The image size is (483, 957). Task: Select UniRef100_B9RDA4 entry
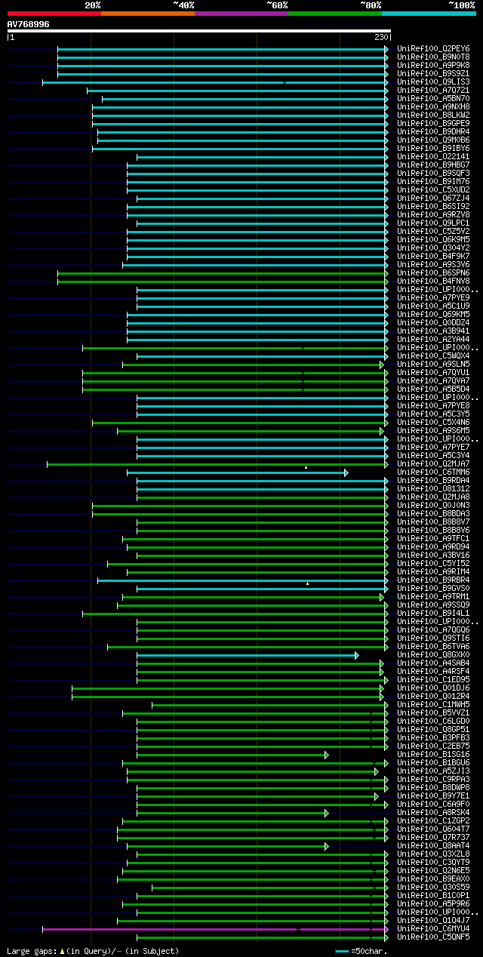[x=433, y=481]
